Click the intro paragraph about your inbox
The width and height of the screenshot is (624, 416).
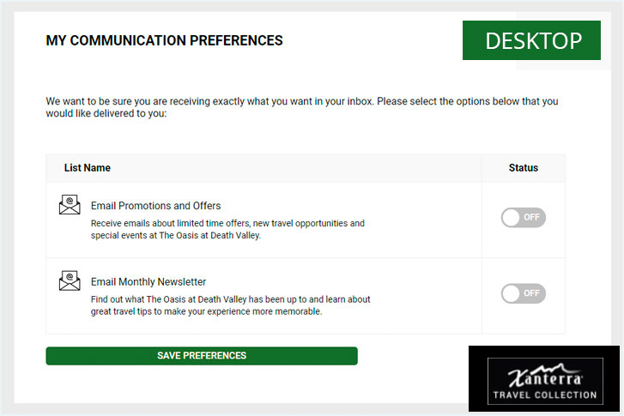pos(302,107)
